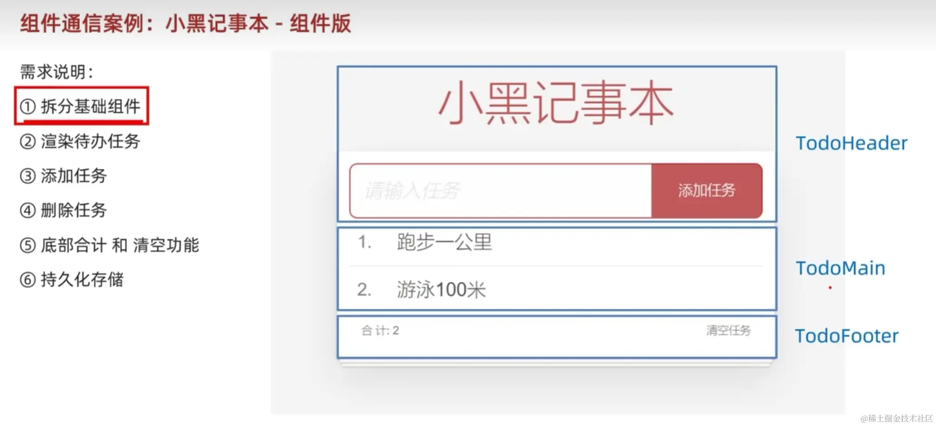Click the TodoFooter component label
The height and width of the screenshot is (426, 936).
pos(847,336)
